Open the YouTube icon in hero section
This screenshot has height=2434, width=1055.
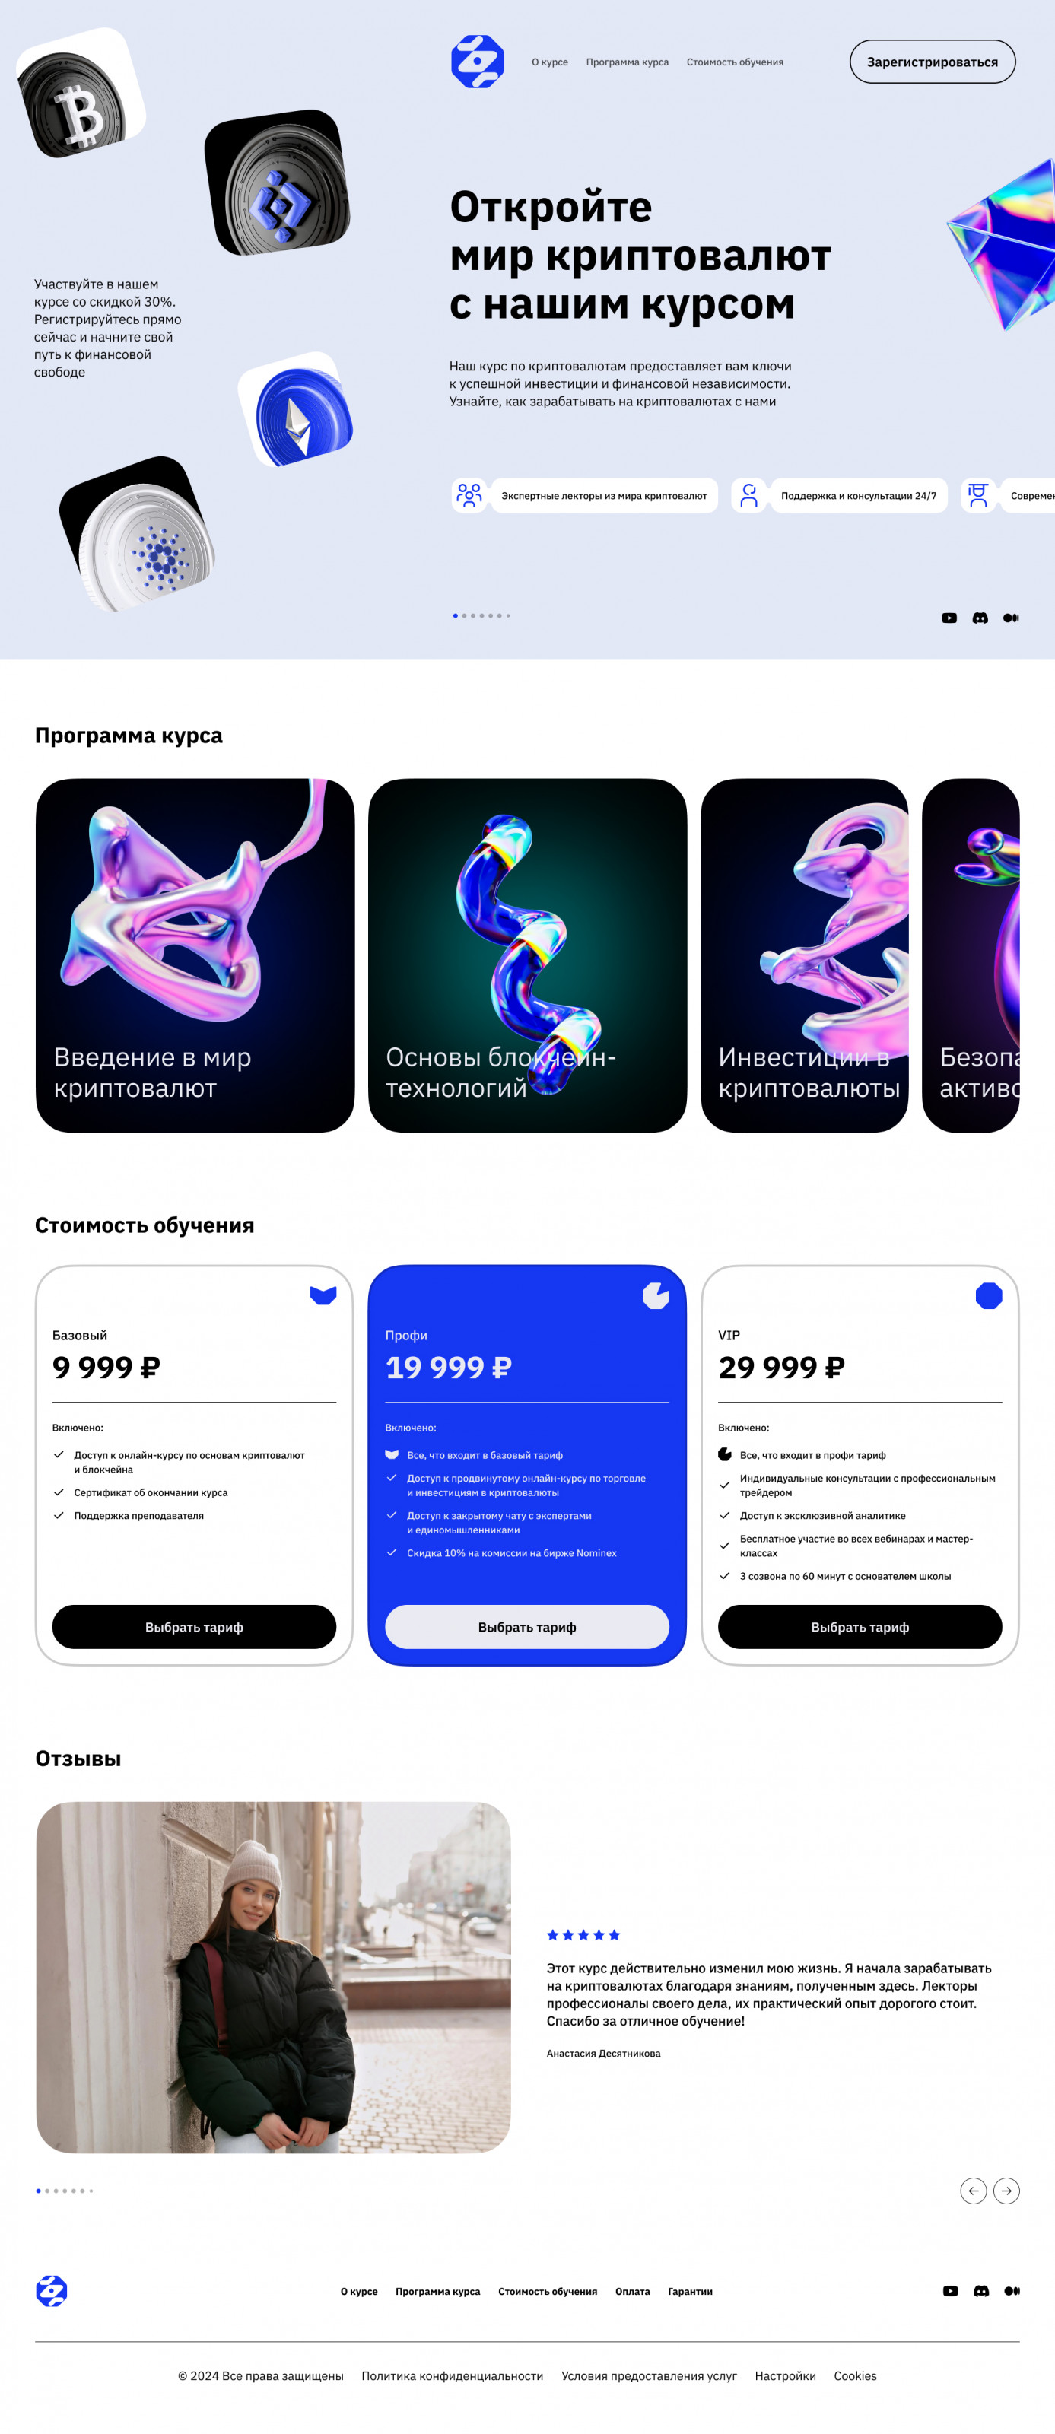pos(949,618)
